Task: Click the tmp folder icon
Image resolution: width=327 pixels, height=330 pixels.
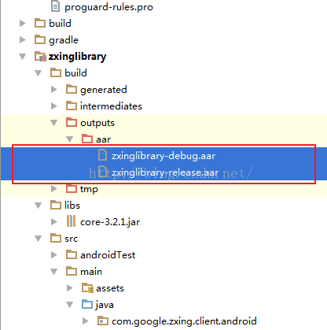Action: coord(72,188)
